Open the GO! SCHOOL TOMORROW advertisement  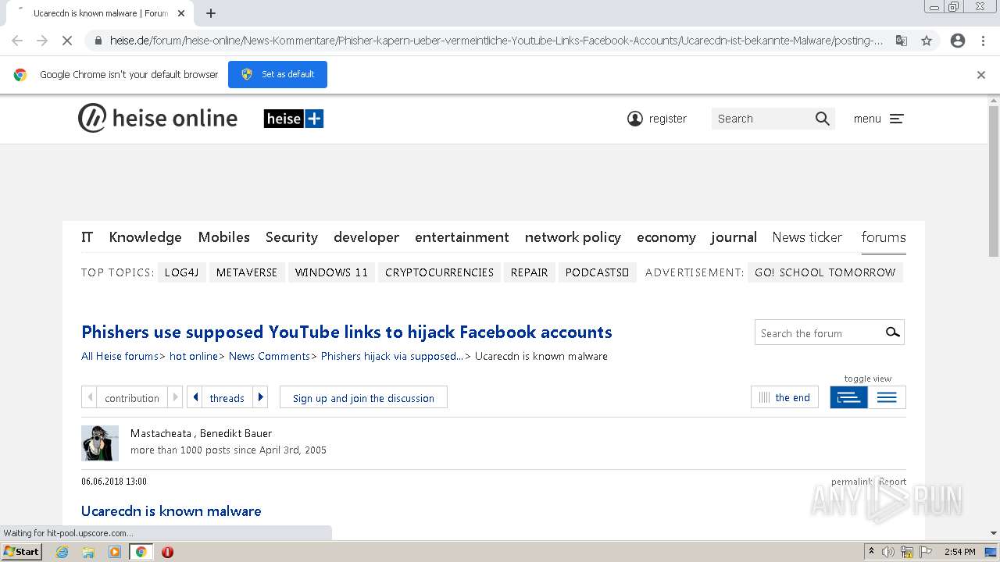(x=825, y=272)
